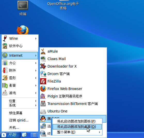
Task: Select 锁住屏幕 lock screen entry
Action: [16, 113]
